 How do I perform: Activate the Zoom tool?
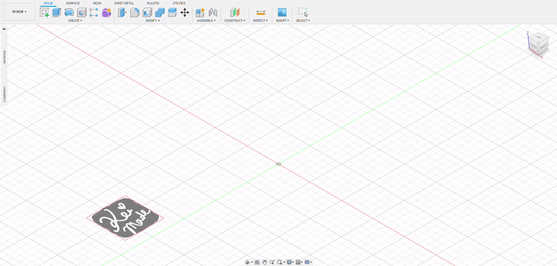[272, 262]
